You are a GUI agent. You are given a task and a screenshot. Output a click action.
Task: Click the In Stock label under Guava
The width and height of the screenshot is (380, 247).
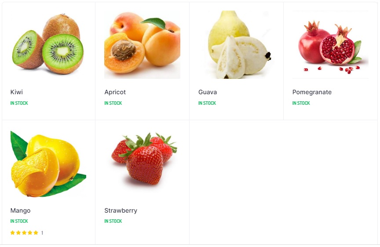point(207,103)
